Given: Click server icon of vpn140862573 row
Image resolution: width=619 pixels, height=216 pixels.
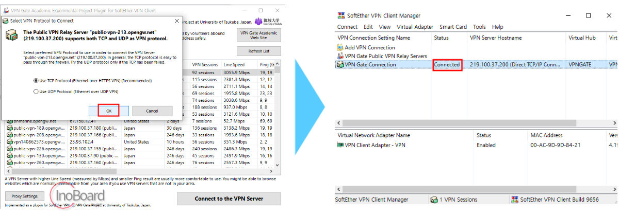Looking at the screenshot, I should coord(9,141).
